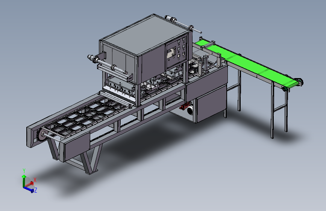Select the round end sprocket of the tray conveyor
The height and width of the screenshot is (211, 326).
pos(42,135)
